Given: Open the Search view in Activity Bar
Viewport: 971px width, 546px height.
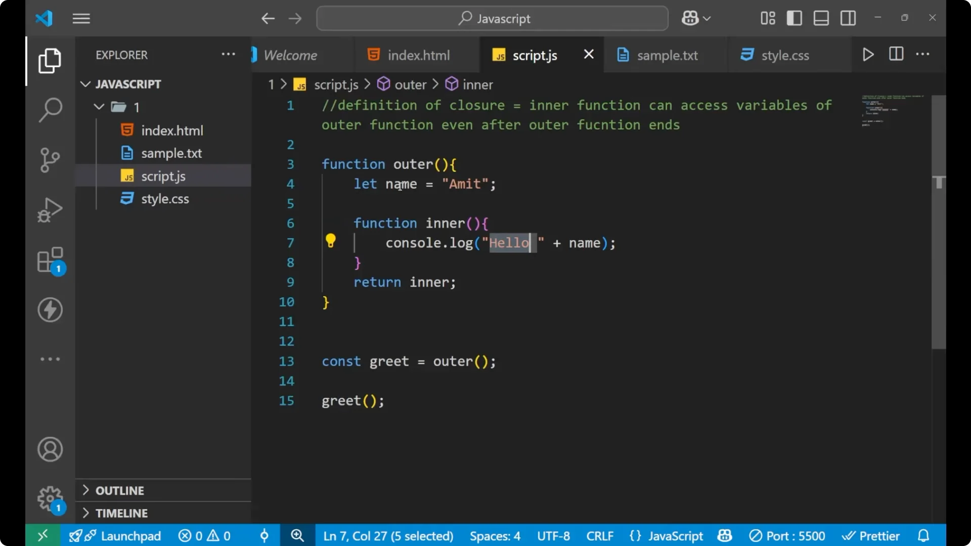Looking at the screenshot, I should 50,109.
